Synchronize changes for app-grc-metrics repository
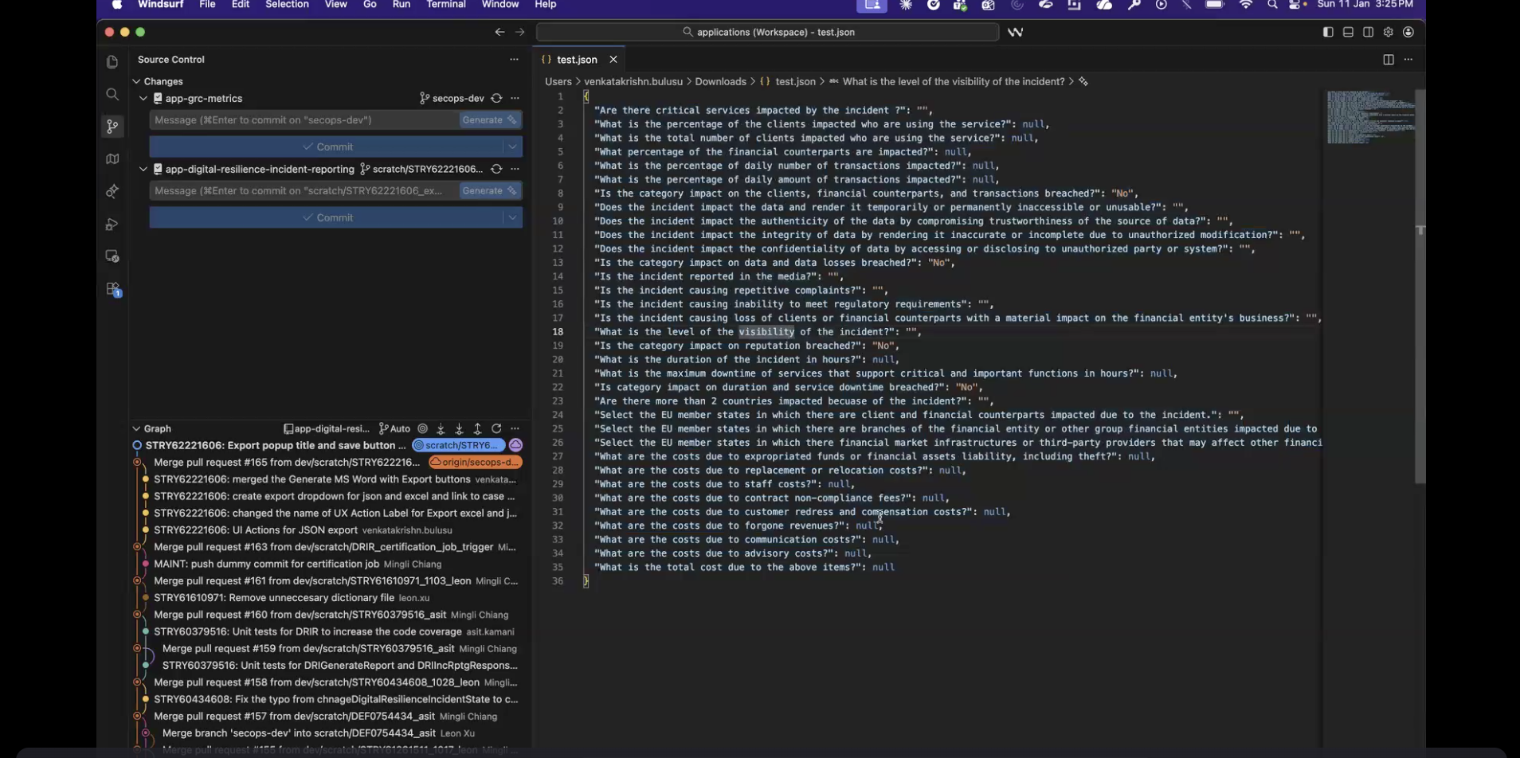 point(496,98)
